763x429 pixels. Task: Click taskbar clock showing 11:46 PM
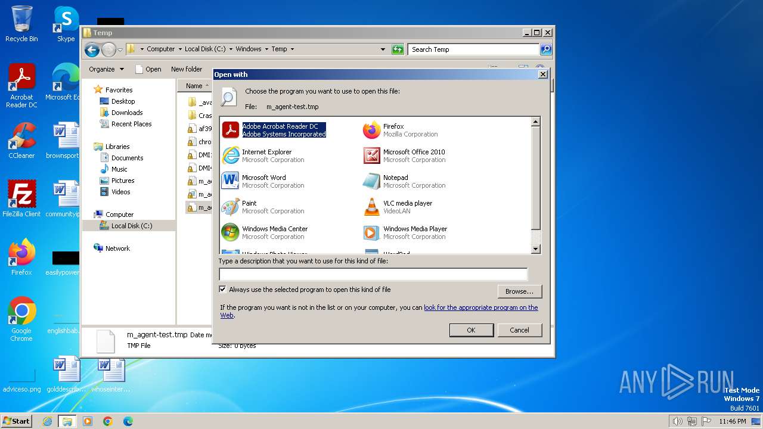pos(732,421)
